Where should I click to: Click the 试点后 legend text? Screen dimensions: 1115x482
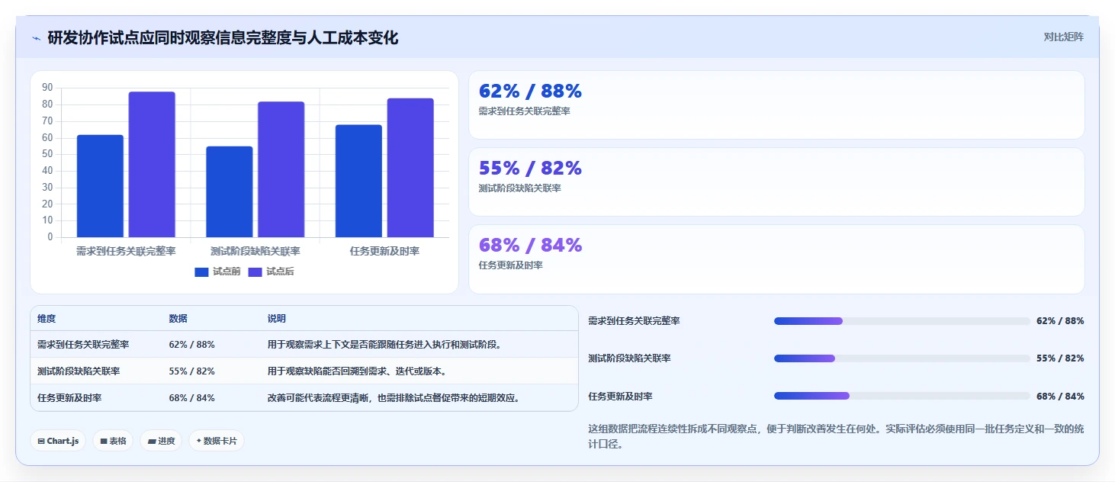click(280, 272)
